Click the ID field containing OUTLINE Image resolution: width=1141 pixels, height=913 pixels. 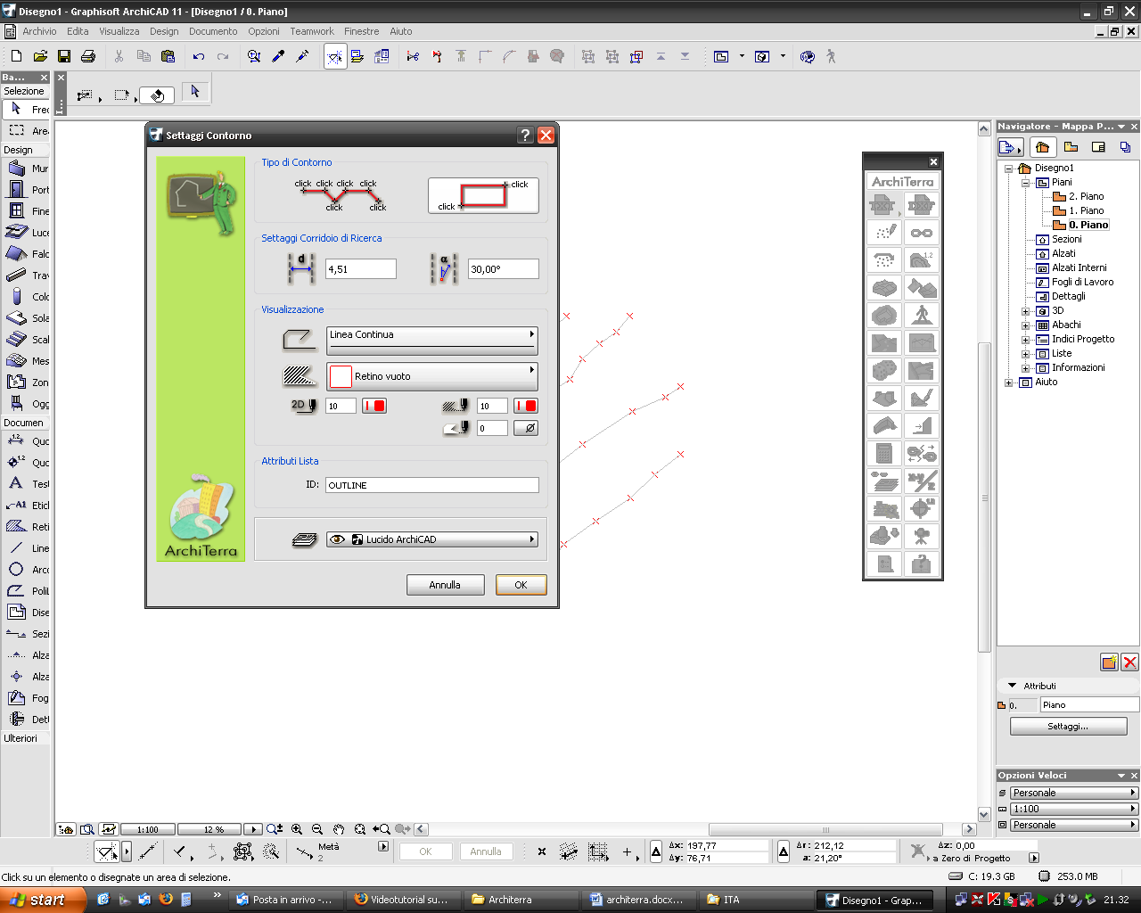point(432,485)
